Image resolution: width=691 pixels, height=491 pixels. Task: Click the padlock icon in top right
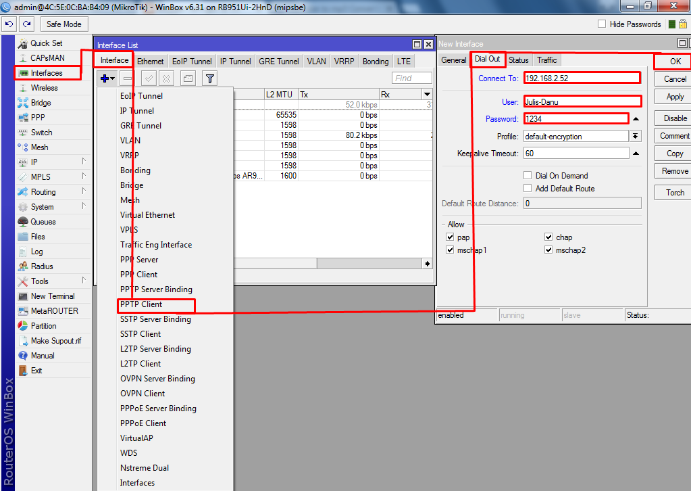point(683,24)
